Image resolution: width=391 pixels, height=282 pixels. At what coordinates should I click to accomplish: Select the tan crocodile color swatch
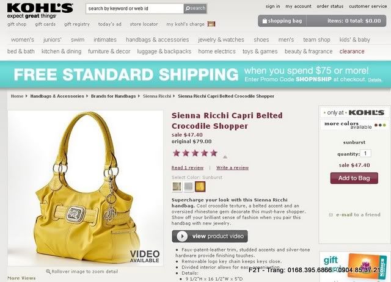pyautogui.click(x=177, y=187)
